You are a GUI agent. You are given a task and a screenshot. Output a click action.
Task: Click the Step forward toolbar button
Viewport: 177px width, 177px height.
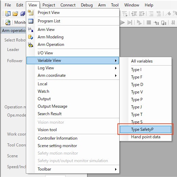tap(129, 22)
